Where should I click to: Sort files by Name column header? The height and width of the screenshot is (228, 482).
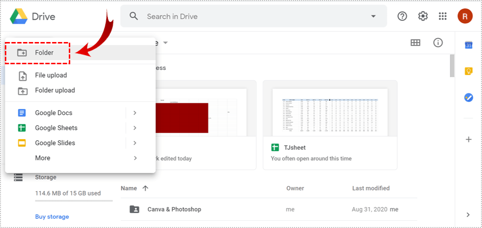tap(129, 188)
